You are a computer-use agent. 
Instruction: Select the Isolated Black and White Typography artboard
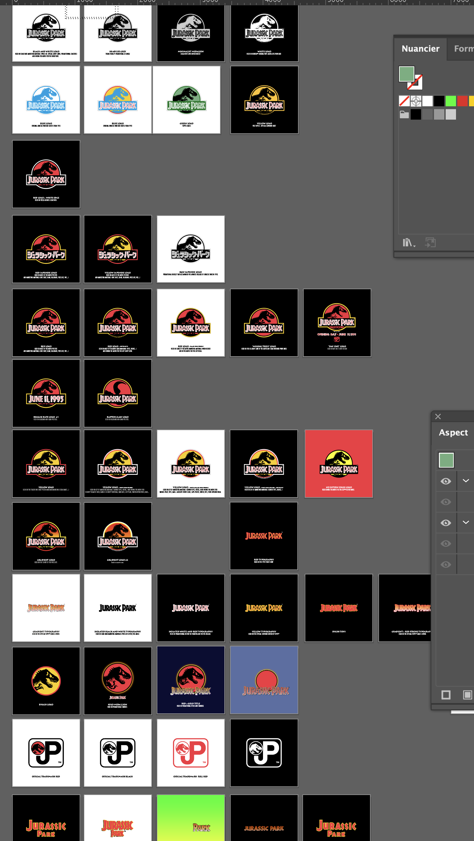118,608
